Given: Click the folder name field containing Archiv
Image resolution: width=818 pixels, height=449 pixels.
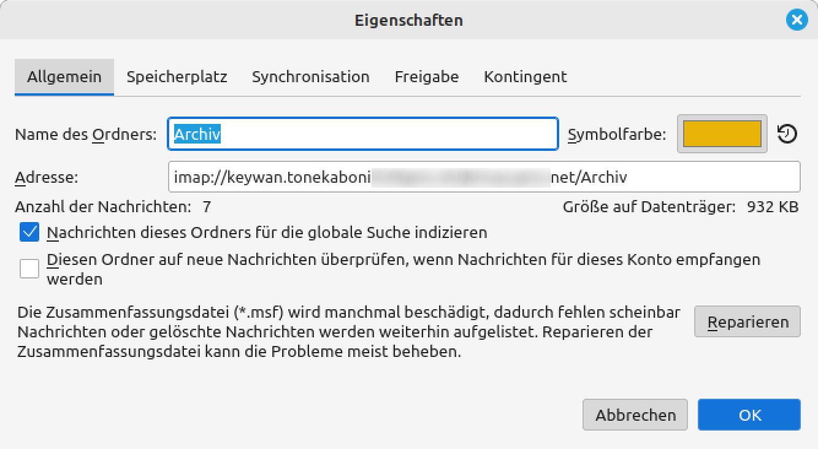Looking at the screenshot, I should 362,134.
